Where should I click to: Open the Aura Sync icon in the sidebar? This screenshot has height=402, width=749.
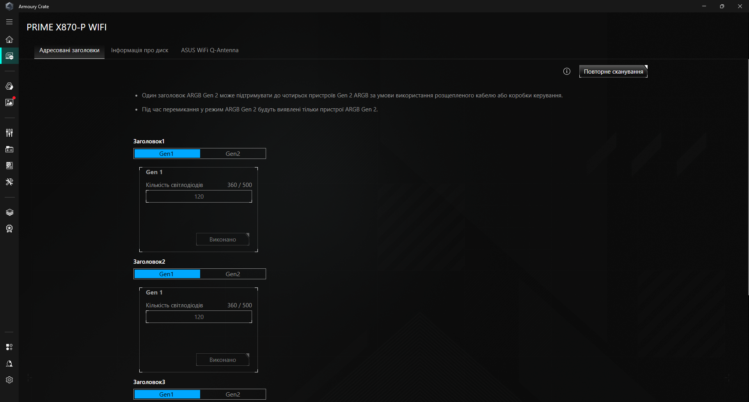pos(9,86)
